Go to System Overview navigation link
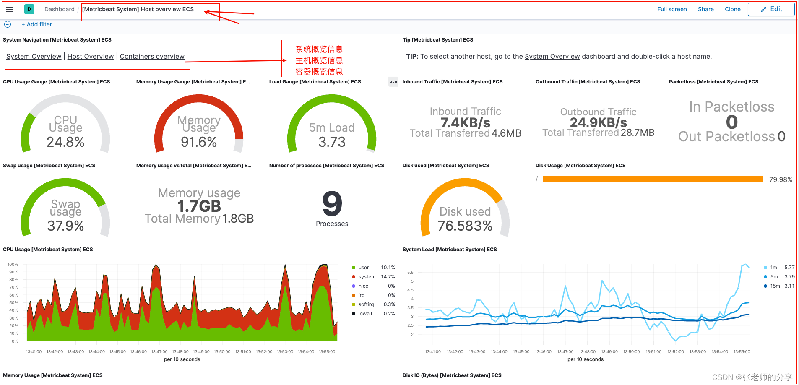Image resolution: width=799 pixels, height=385 pixels. coord(34,56)
